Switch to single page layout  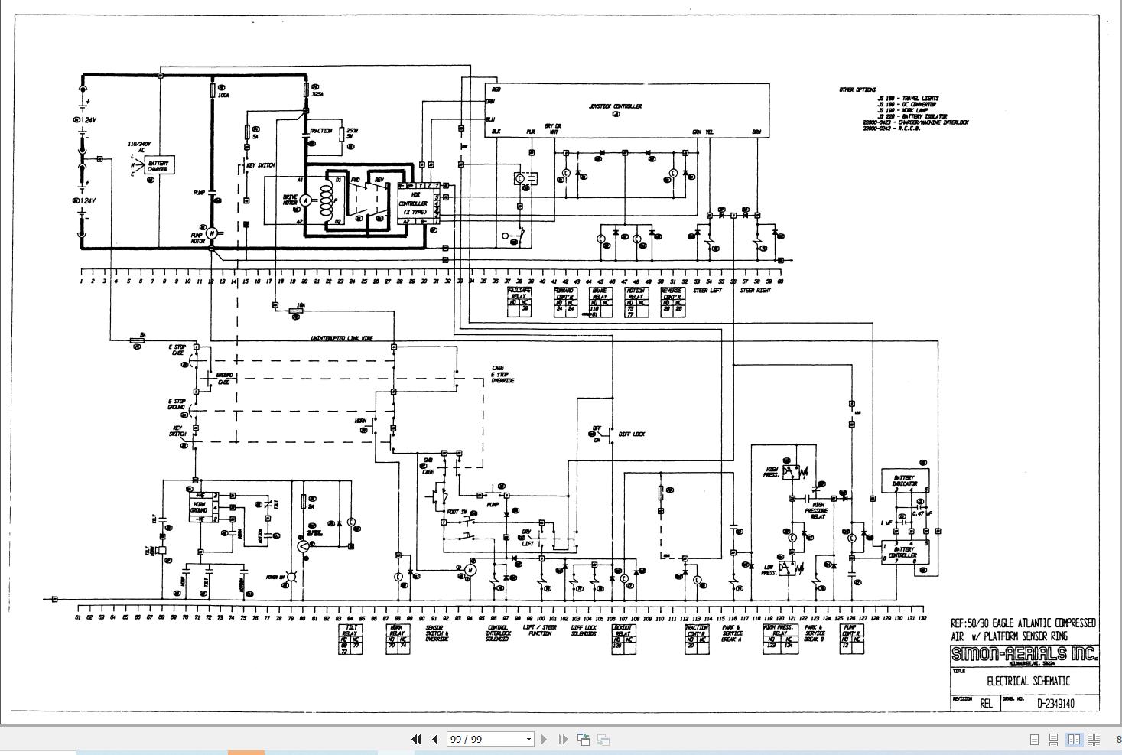click(1034, 739)
